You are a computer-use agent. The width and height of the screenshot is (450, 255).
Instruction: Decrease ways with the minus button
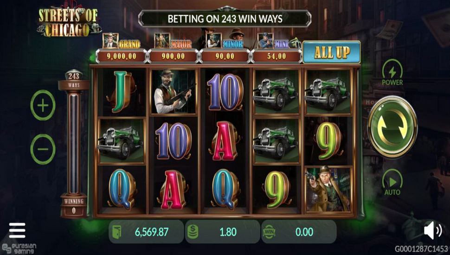pyautogui.click(x=43, y=149)
